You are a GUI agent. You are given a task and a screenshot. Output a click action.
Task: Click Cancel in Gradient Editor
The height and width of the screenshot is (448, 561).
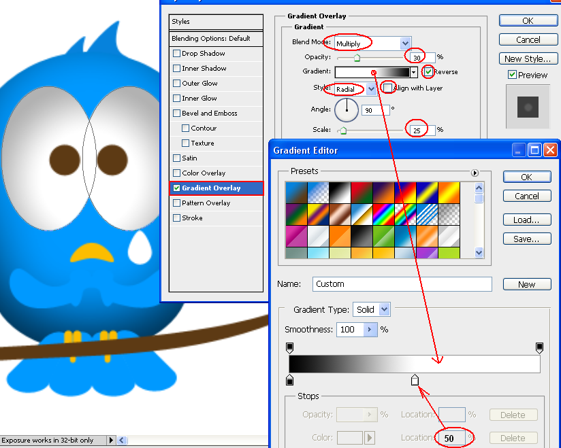click(527, 196)
